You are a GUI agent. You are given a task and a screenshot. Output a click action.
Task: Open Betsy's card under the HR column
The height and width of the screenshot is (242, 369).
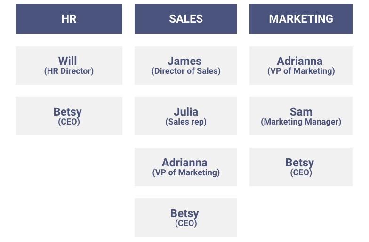click(69, 116)
